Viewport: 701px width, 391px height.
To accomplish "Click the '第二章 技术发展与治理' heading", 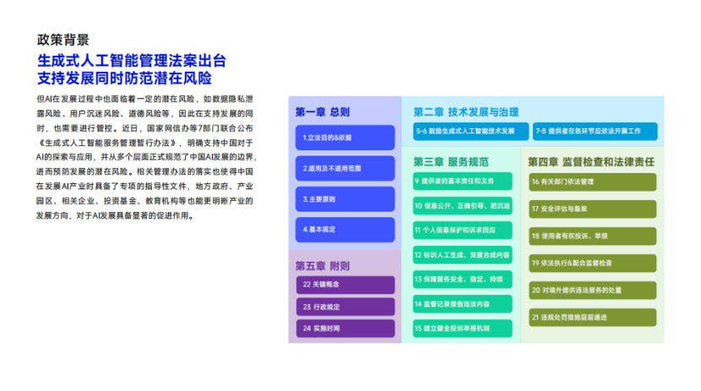I will 466,111.
